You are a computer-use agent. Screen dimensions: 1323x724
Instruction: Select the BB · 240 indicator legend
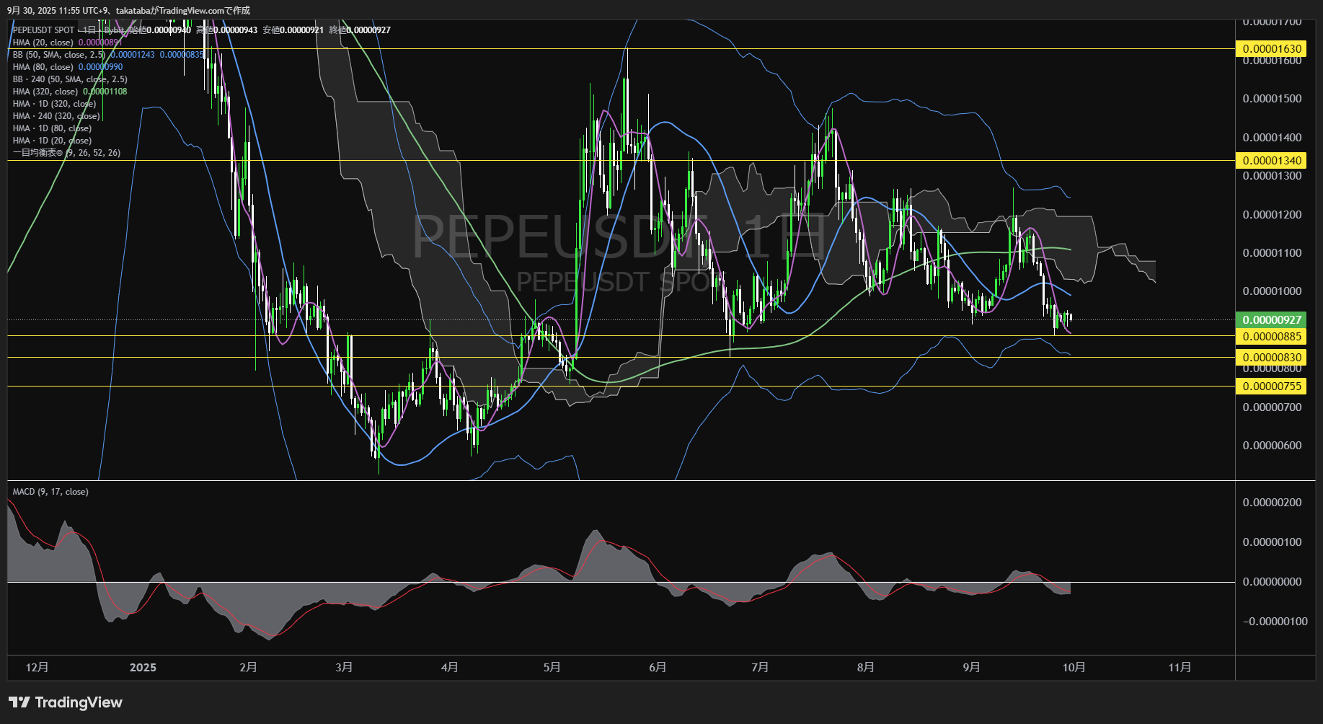70,79
